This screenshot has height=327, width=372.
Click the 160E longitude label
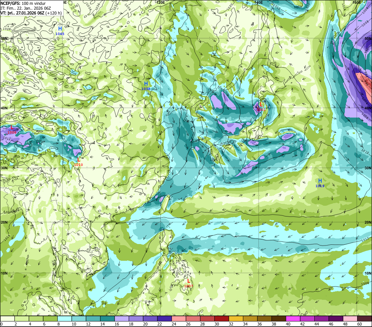357,2
